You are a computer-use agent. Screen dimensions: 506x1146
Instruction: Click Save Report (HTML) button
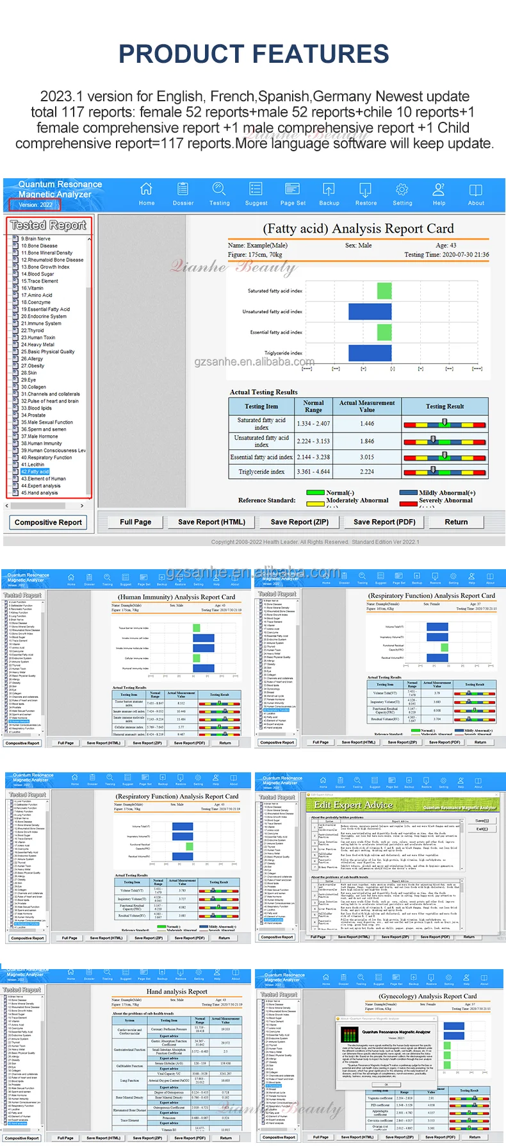(211, 522)
